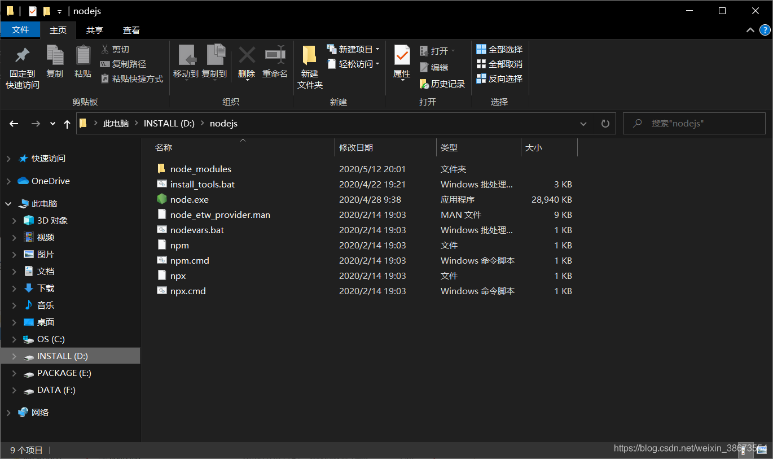Image resolution: width=773 pixels, height=459 pixels.
Task: Open Customize Quick Access Toolbar dropdown
Action: pyautogui.click(x=59, y=11)
